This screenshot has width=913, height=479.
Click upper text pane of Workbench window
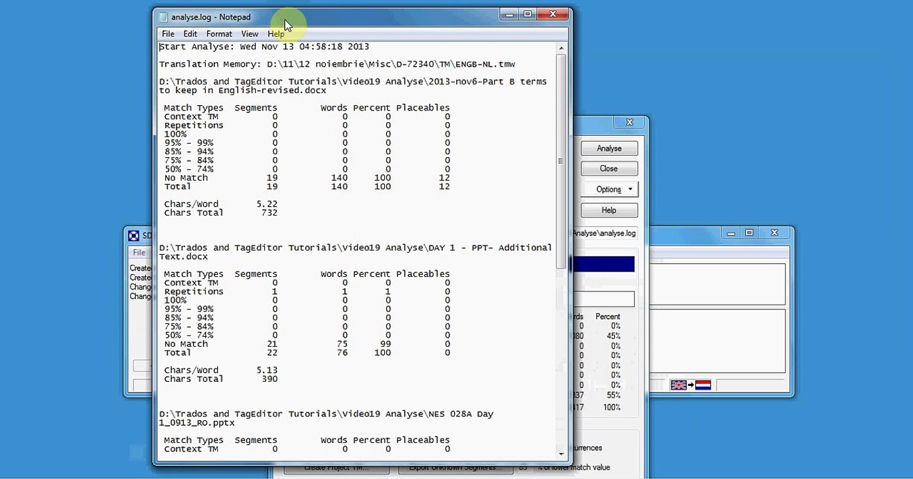point(716,283)
